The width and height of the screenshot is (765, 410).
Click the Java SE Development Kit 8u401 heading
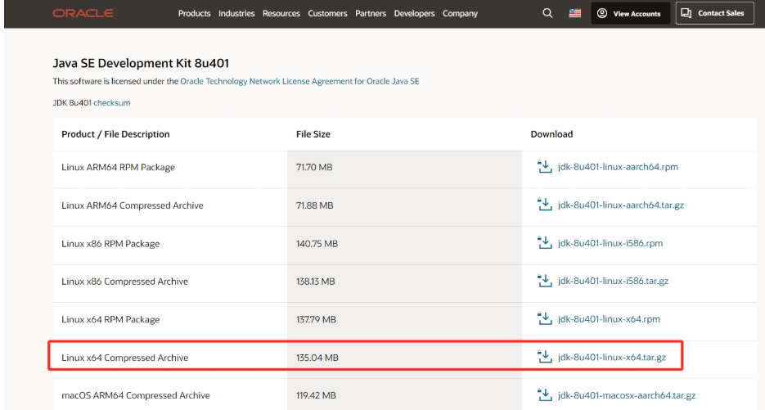141,64
